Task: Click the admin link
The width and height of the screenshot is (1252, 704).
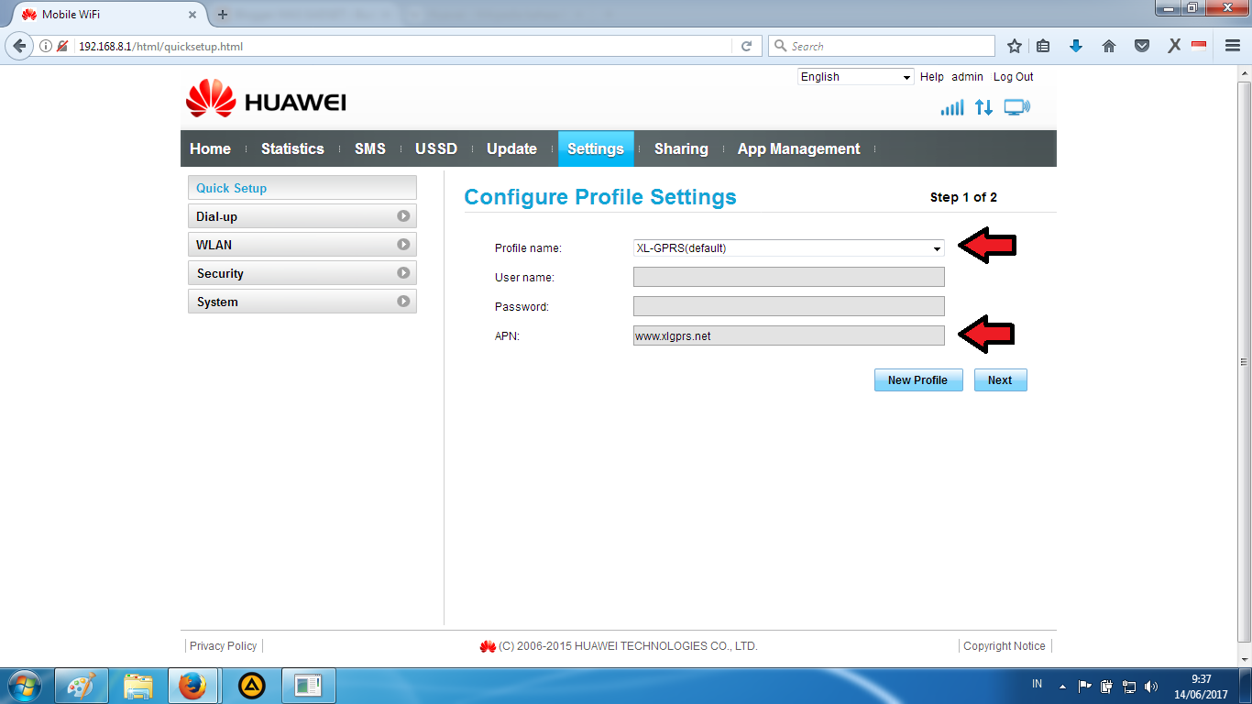Action: [x=967, y=77]
